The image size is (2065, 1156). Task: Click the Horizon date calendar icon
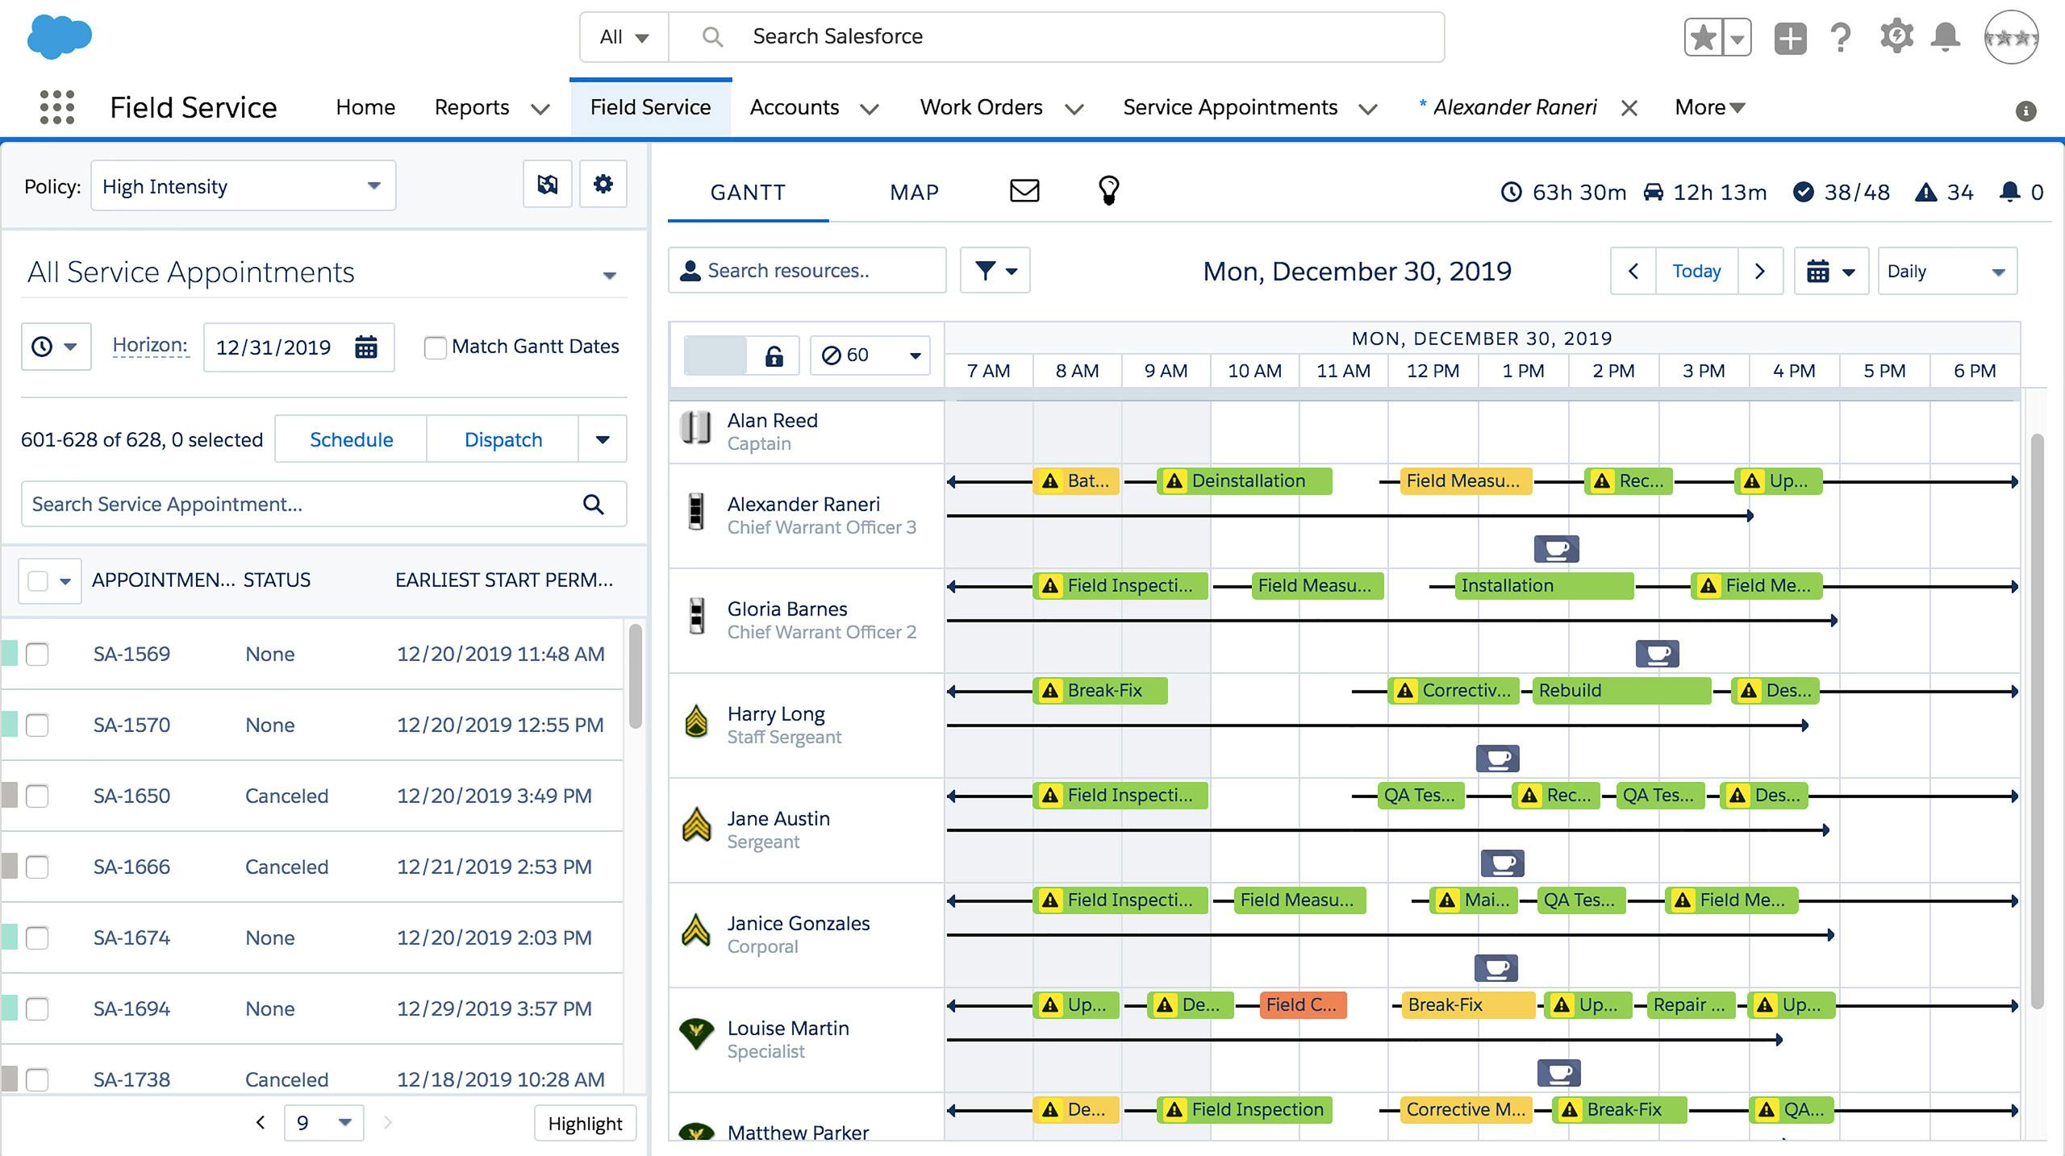[366, 347]
